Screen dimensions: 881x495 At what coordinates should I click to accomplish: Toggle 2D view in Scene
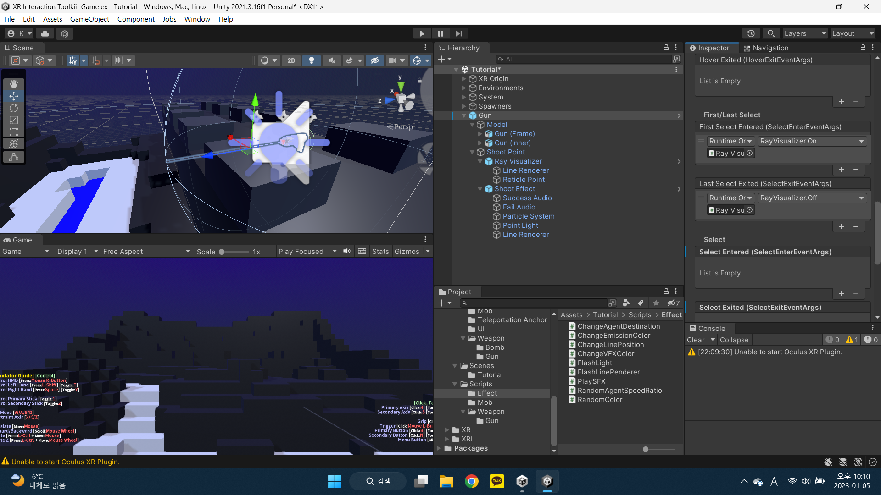291,60
